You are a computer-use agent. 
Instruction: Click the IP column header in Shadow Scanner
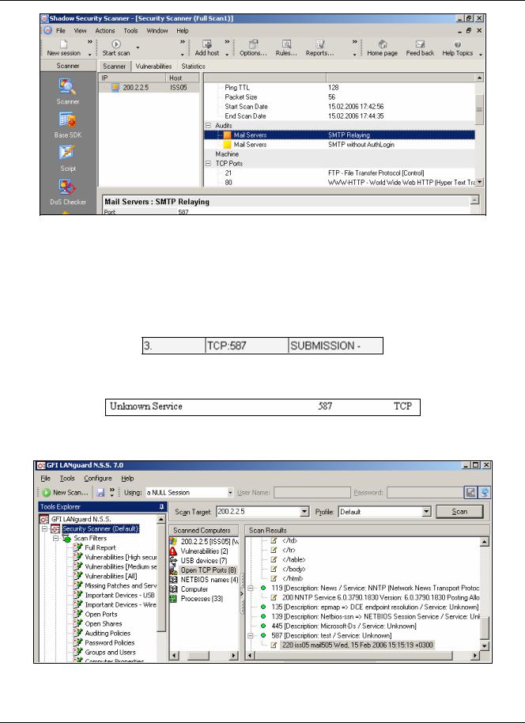(x=133, y=78)
